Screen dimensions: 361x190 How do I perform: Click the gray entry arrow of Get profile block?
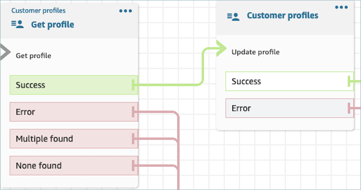click(5, 53)
